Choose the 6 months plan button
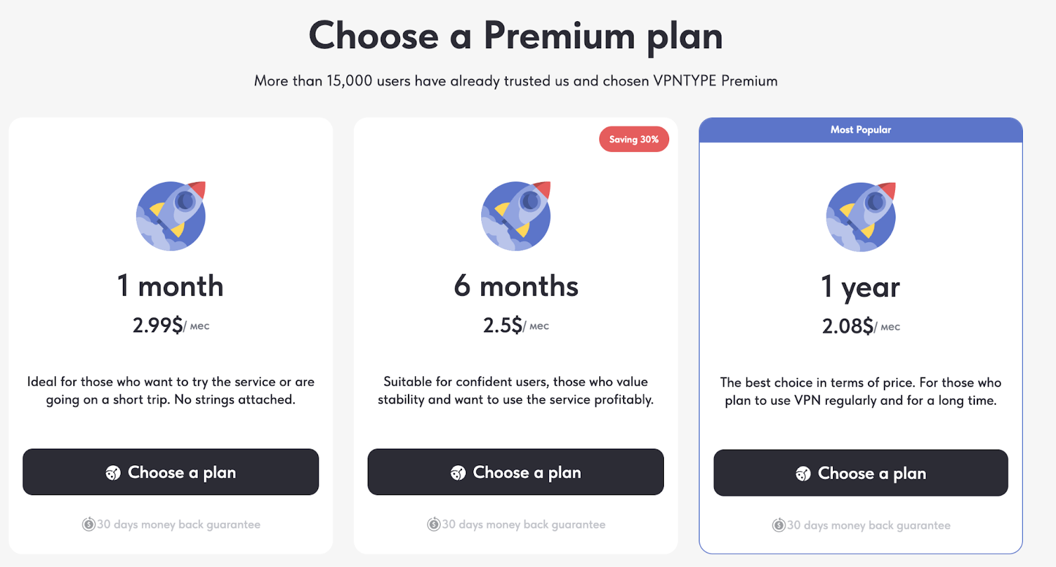The height and width of the screenshot is (567, 1056). pyautogui.click(x=515, y=472)
